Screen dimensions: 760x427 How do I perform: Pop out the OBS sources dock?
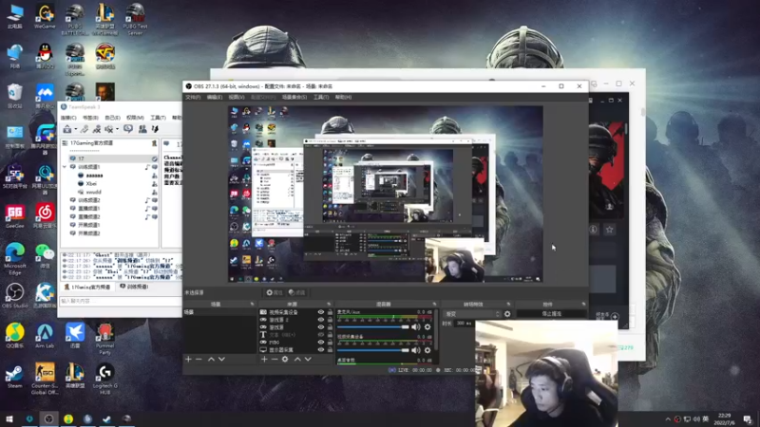coord(329,304)
